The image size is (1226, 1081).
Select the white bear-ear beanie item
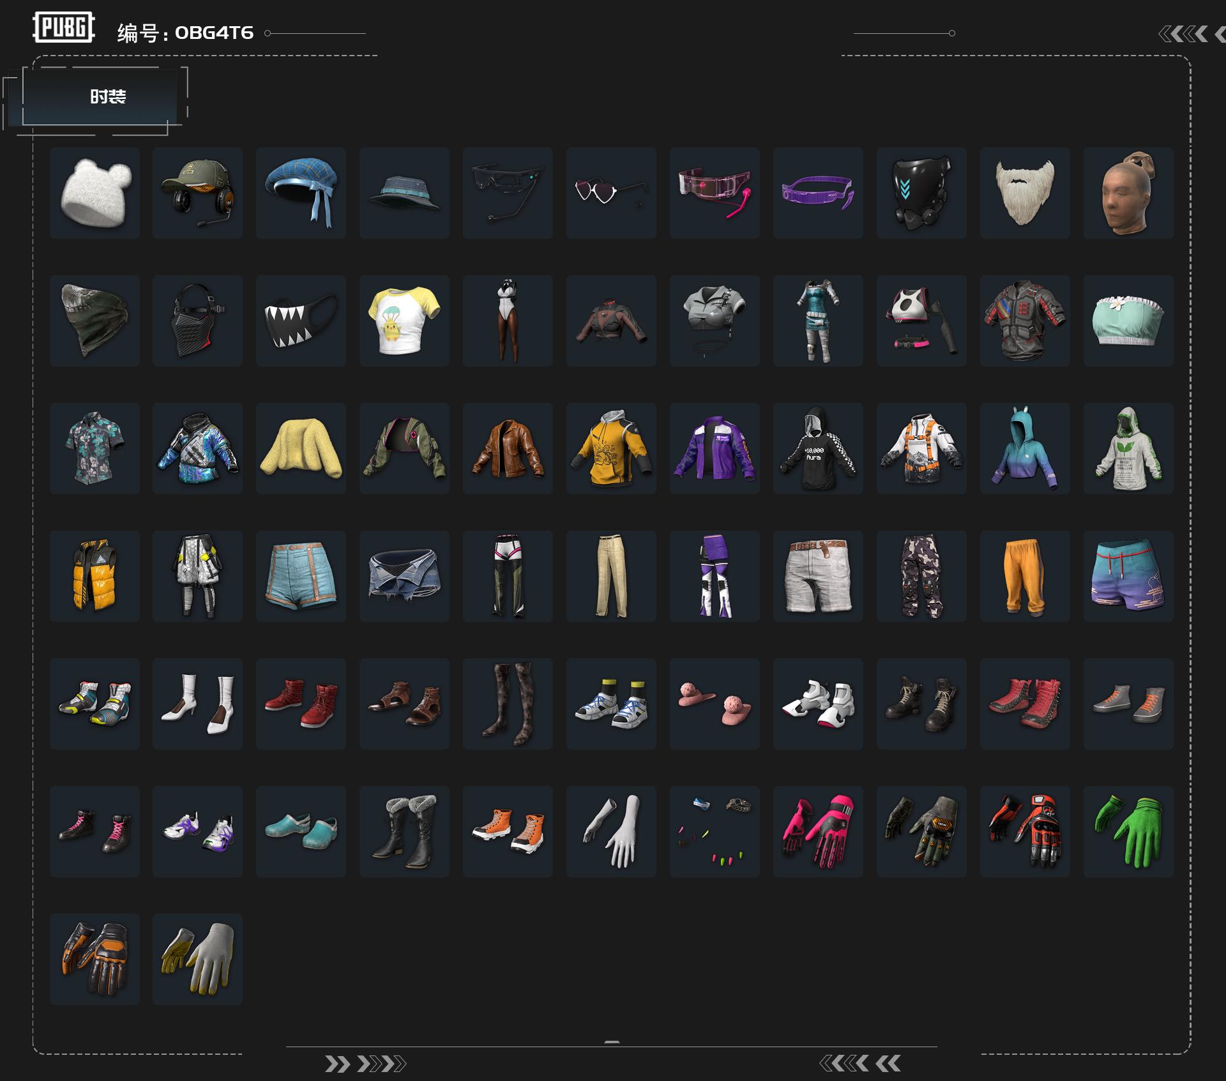click(95, 193)
